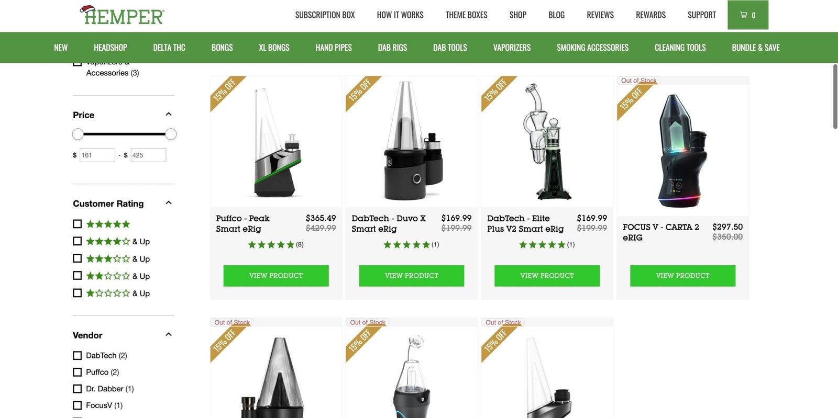Go to VAPORIZERS category

click(x=512, y=48)
